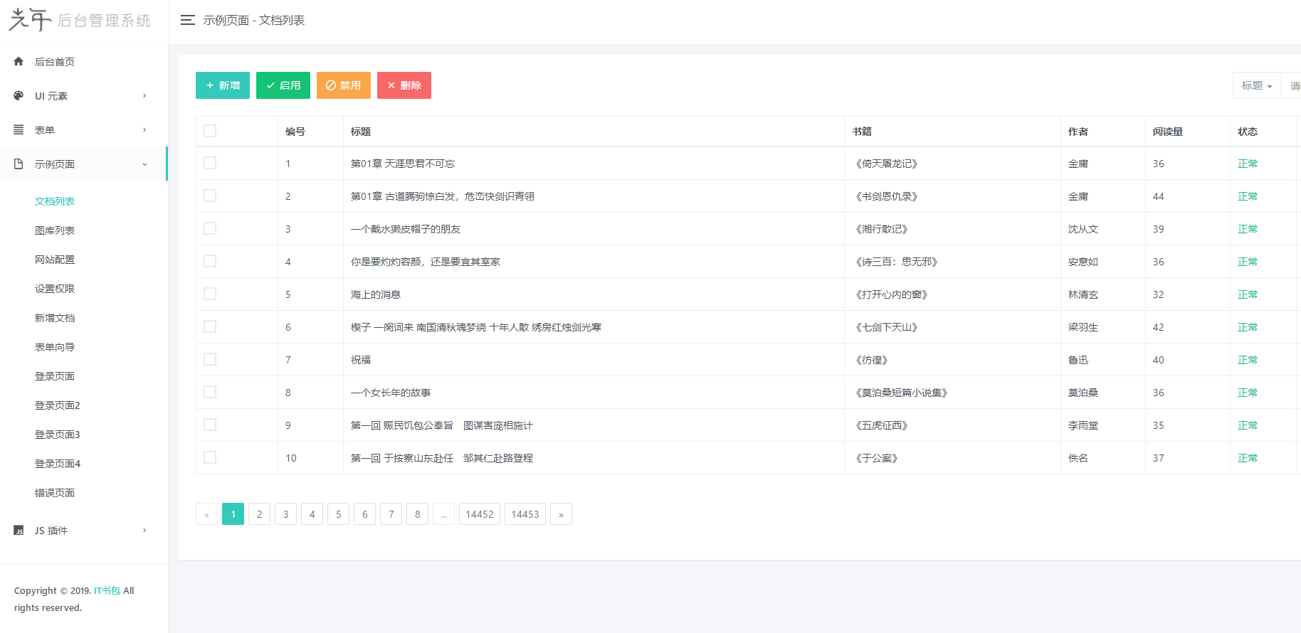Go to page 5

[x=339, y=514]
